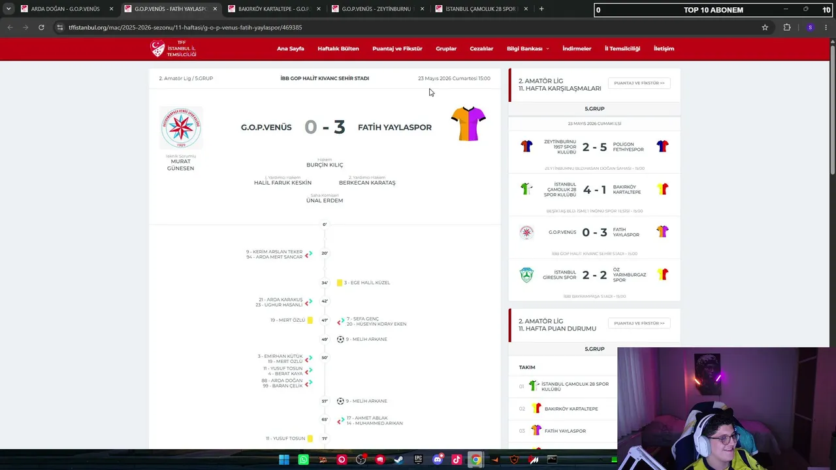Screen dimensions: 836x470
Task: Click the TFF İstanbul İl Temsilciliği logo
Action: [x=173, y=48]
